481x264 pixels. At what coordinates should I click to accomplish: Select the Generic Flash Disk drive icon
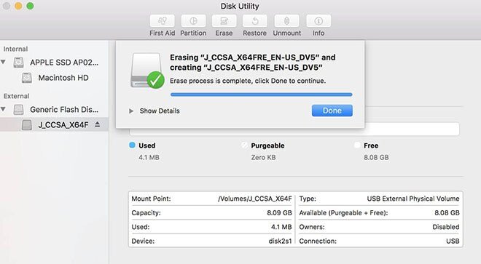18,110
